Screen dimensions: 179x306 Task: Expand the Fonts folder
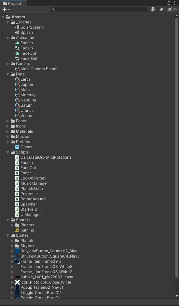[7, 121]
